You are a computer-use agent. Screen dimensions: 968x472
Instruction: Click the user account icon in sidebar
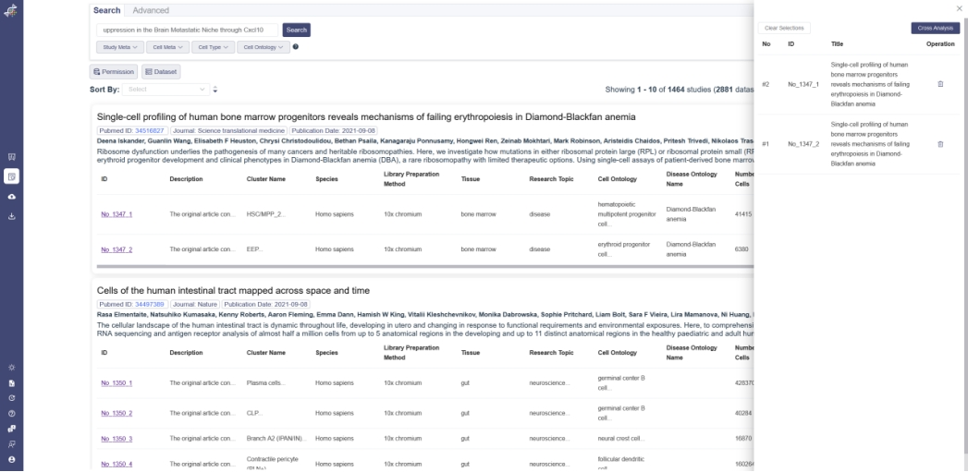click(12, 459)
